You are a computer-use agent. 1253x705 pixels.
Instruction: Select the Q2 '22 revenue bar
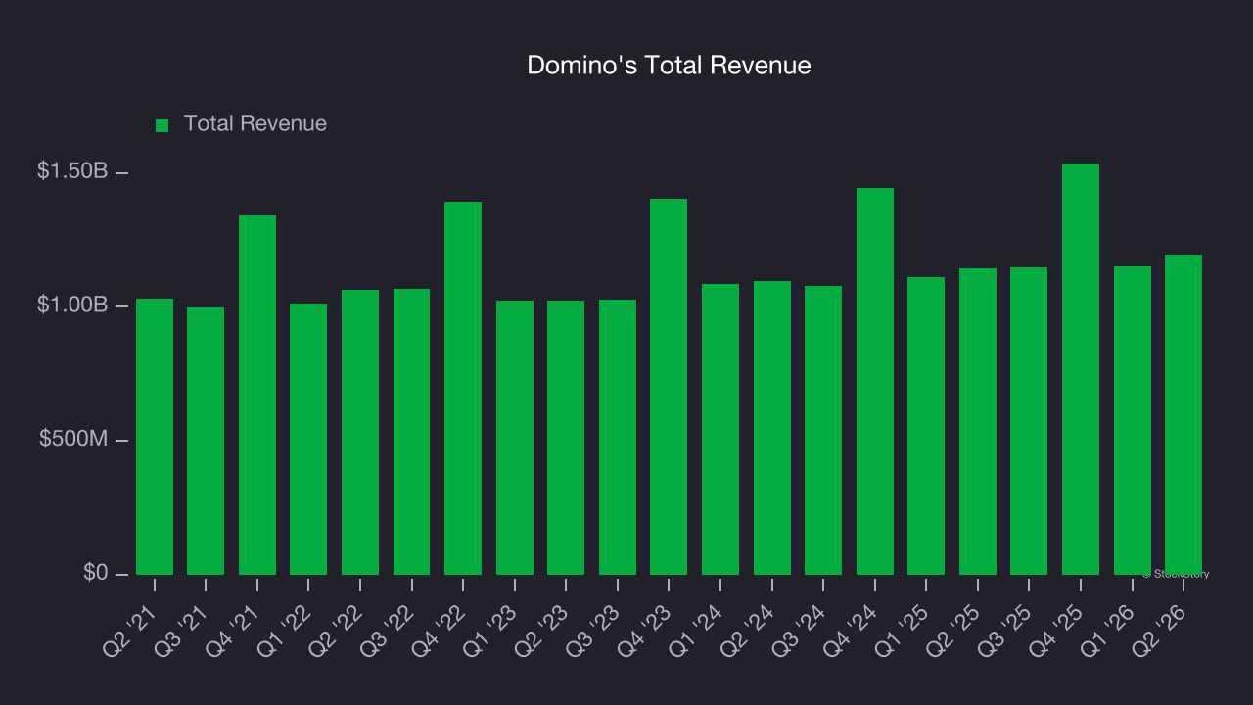[360, 432]
